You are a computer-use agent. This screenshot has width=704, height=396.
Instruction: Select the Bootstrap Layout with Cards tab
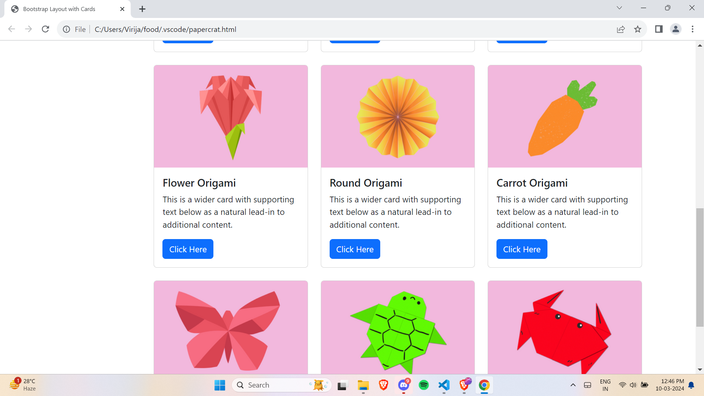(x=59, y=9)
